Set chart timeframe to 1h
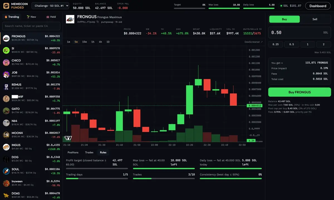The image size is (334, 200). pyautogui.click(x=93, y=42)
